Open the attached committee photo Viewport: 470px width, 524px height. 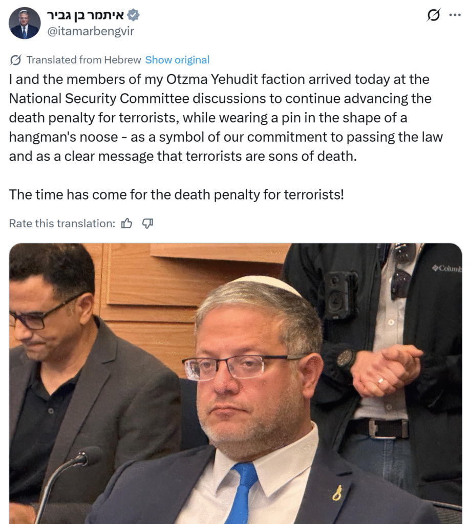(236, 383)
